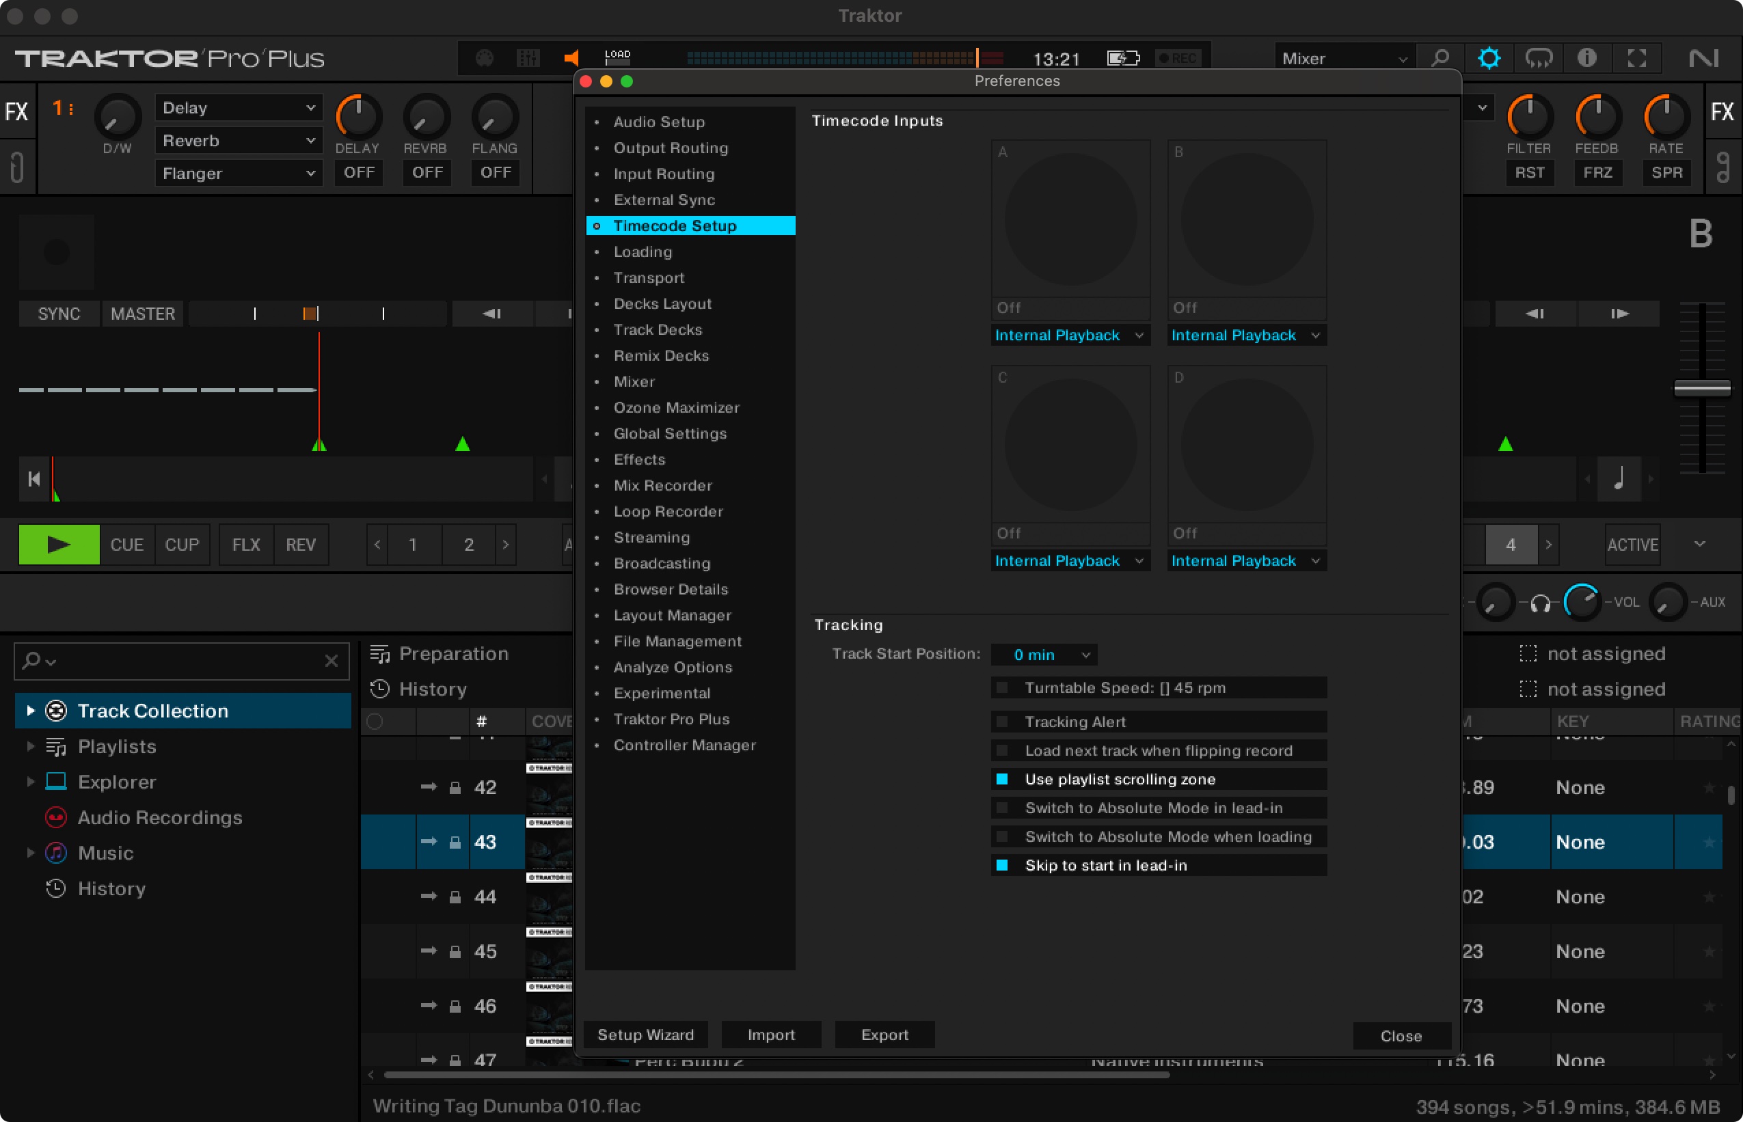Enable the Tracking Alert checkbox
Viewport: 1743px width, 1122px height.
[x=1003, y=722]
